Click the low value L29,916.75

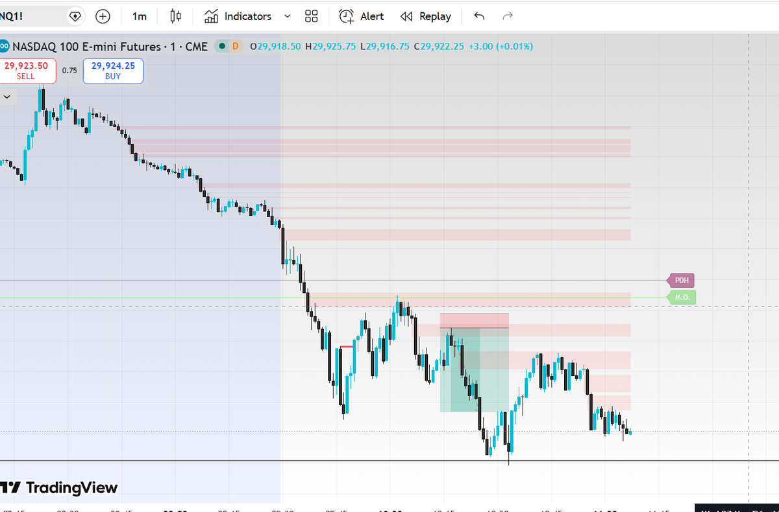[x=386, y=47]
